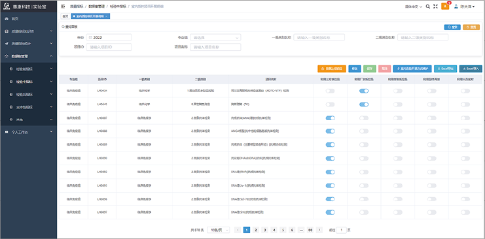Click the orange 重置 reset button
485x239 pixels.
pos(471,27)
